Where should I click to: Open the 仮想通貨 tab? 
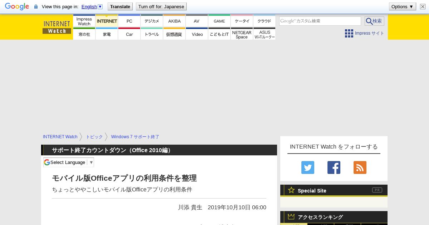(x=174, y=34)
